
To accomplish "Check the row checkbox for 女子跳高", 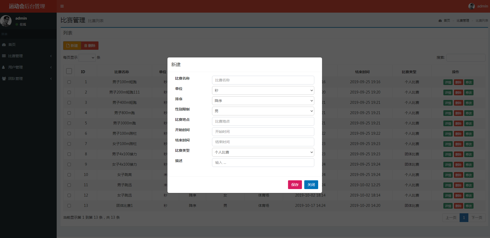I will 69,175.
